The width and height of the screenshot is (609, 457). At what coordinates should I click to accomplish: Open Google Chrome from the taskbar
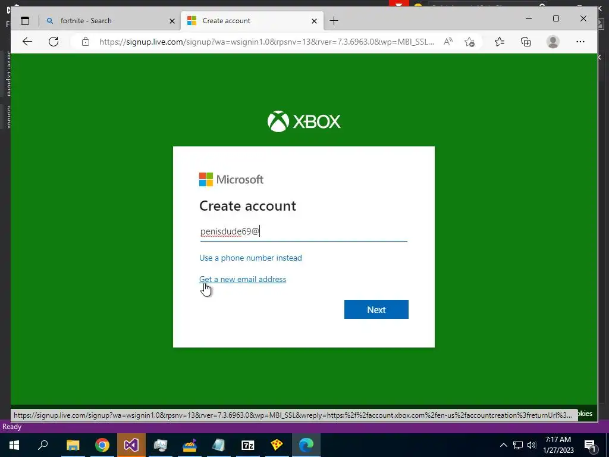tap(102, 445)
